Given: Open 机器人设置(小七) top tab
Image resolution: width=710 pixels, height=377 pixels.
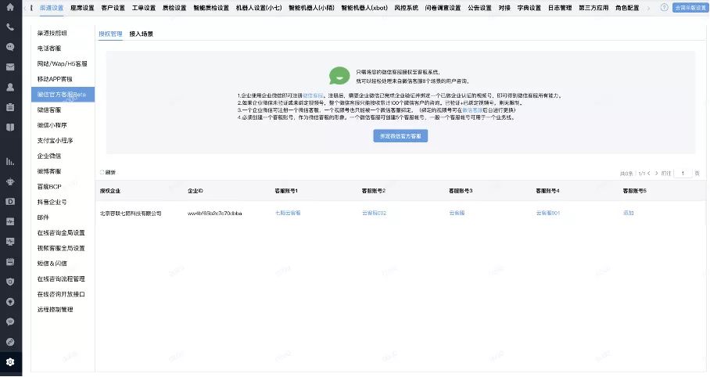Looking at the screenshot, I should (x=259, y=8).
